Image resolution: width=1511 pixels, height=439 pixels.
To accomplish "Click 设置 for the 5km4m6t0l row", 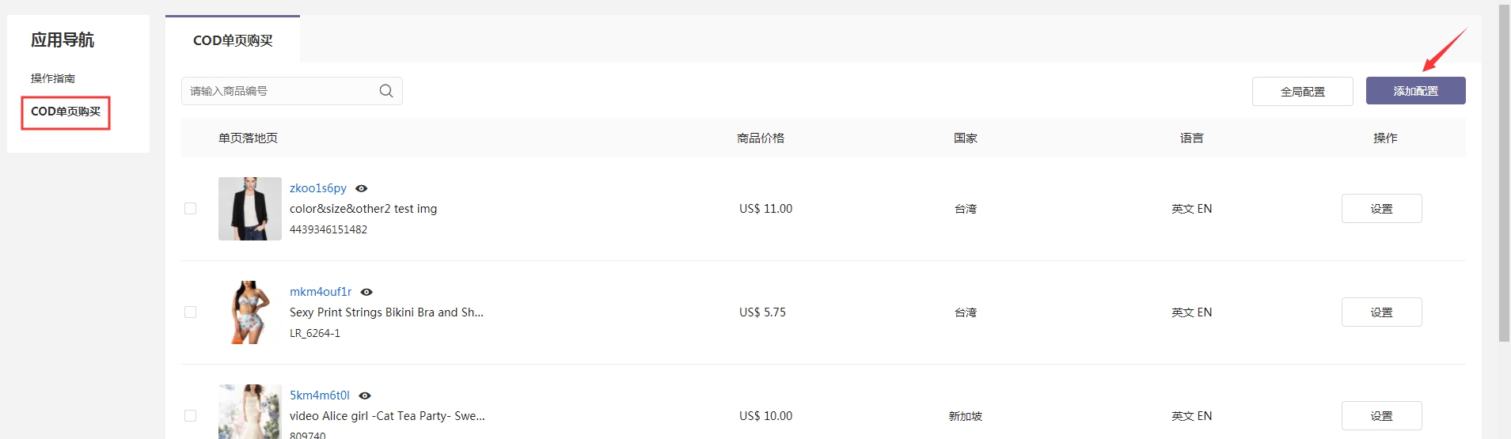I will (1381, 416).
